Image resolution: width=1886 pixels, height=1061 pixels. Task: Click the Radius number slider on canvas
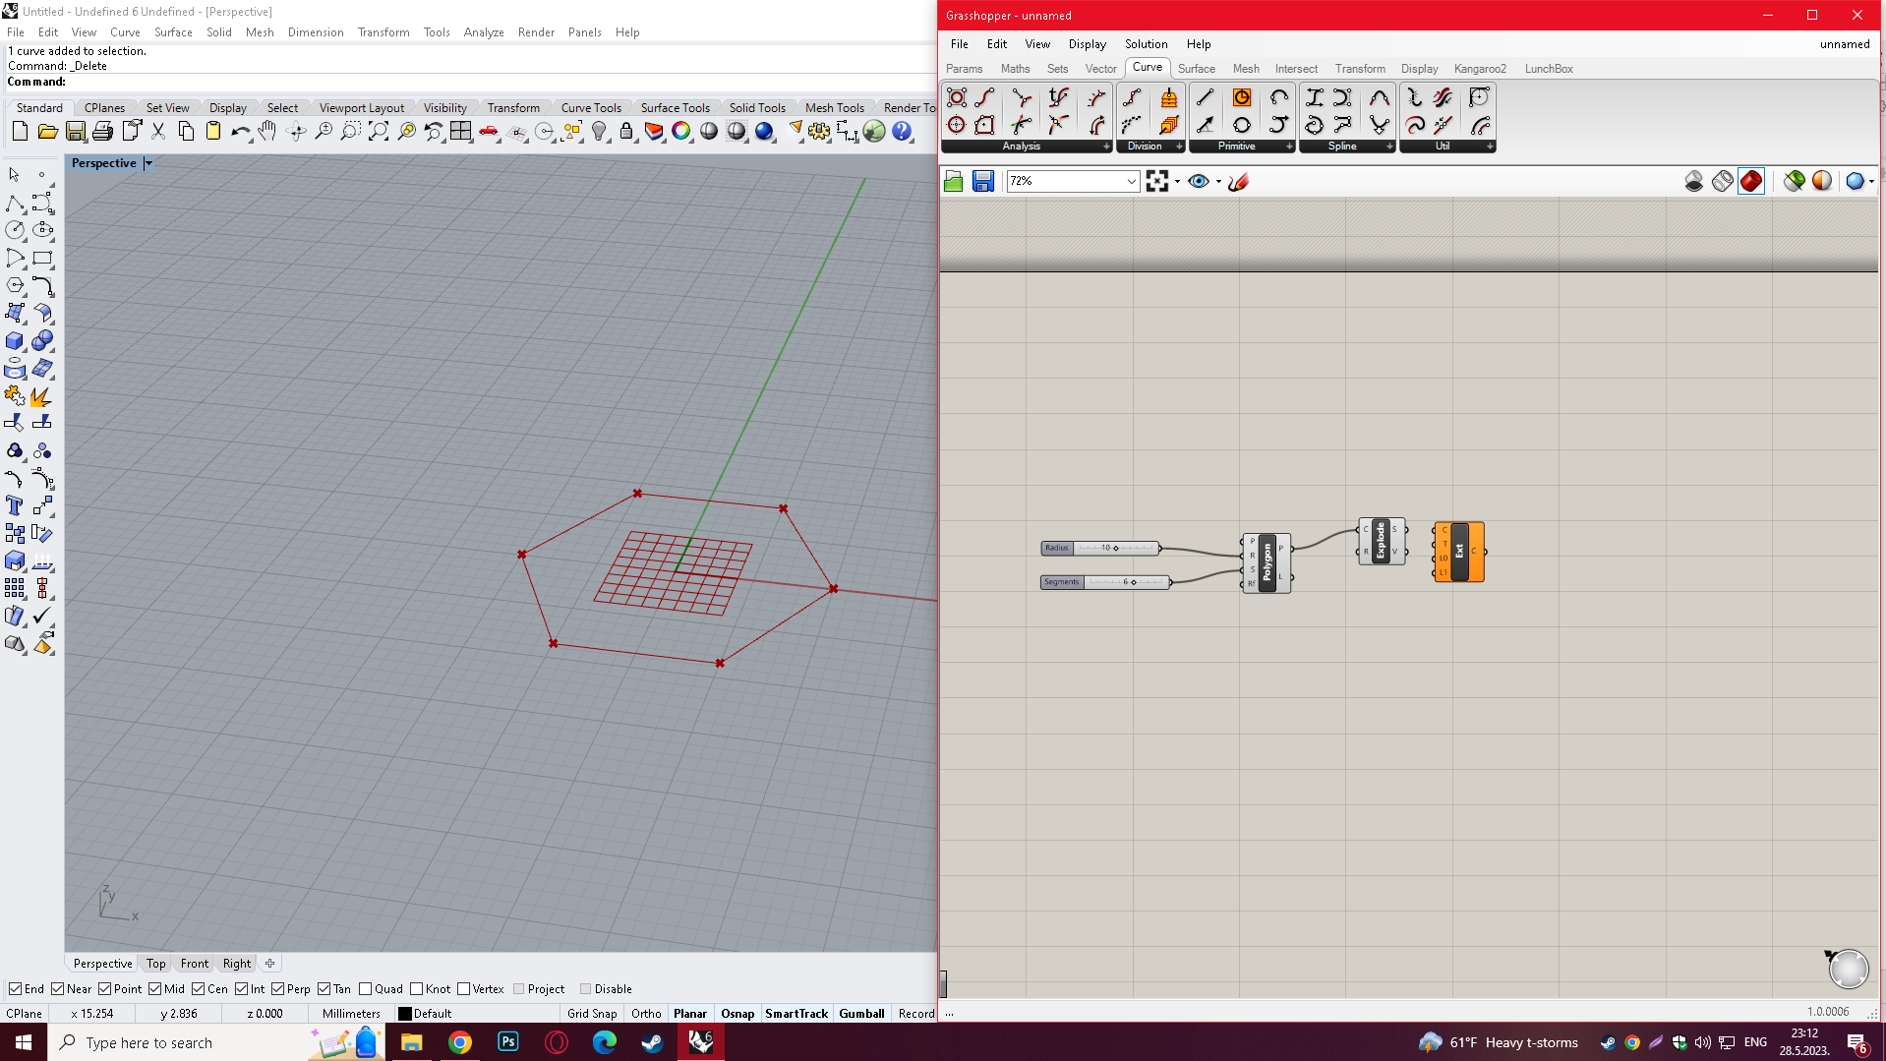[1100, 548]
